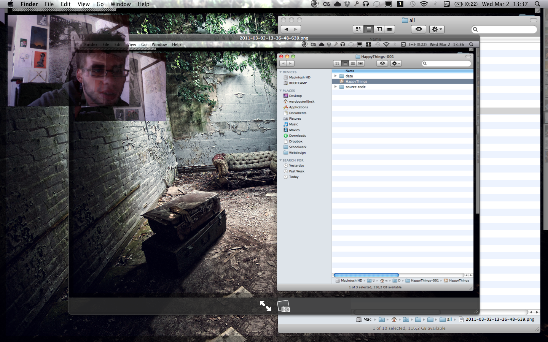The width and height of the screenshot is (548, 342).
Task: Open the Go menu in the top menu bar
Action: [100, 4]
